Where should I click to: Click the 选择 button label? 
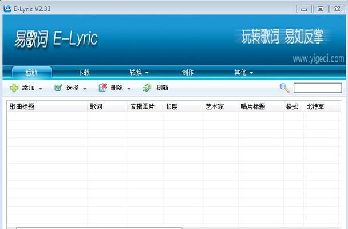point(72,88)
